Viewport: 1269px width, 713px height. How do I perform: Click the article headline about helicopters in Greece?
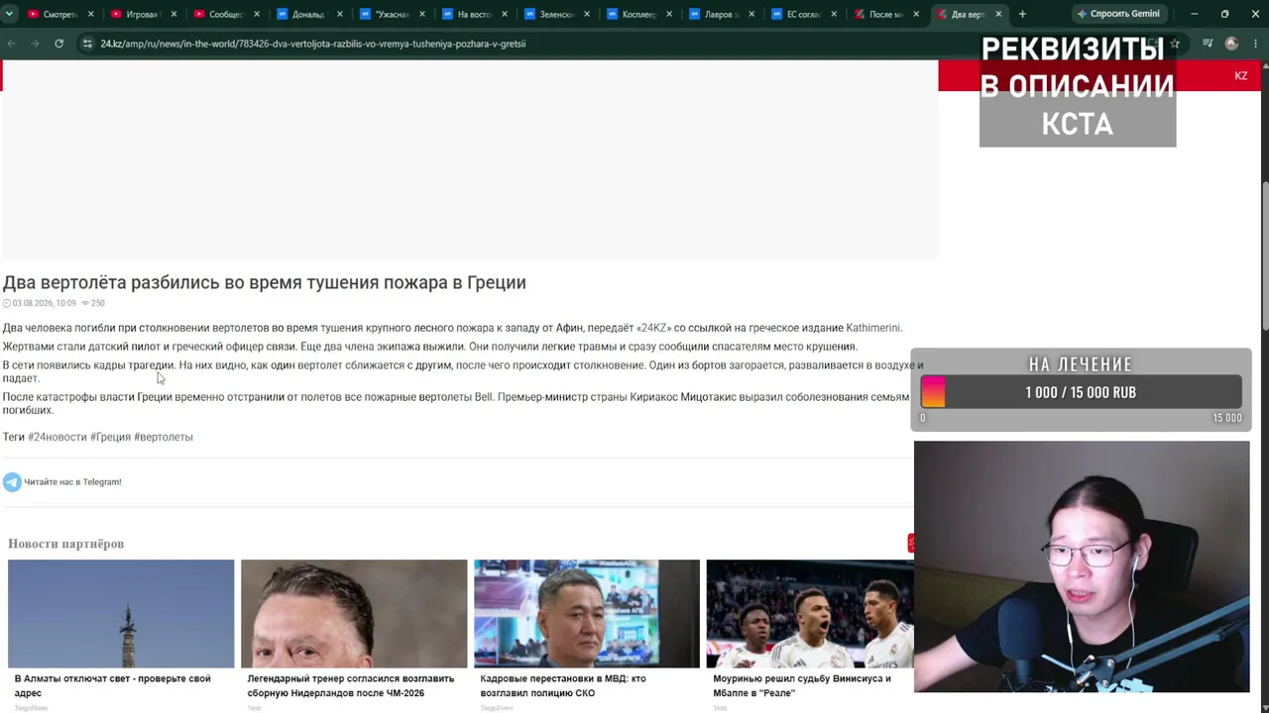[264, 282]
